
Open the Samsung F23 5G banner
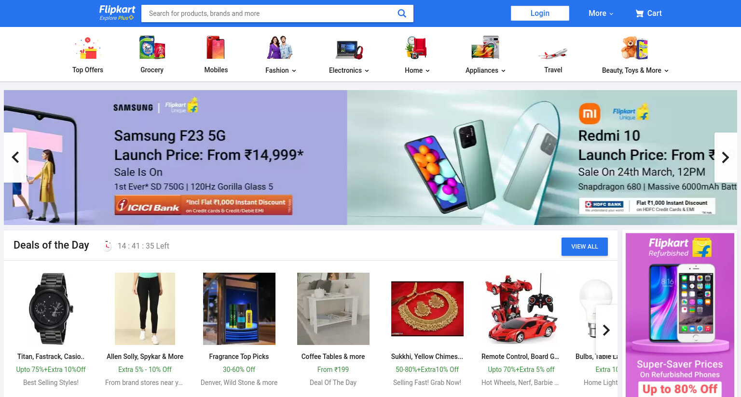pyautogui.click(x=176, y=158)
